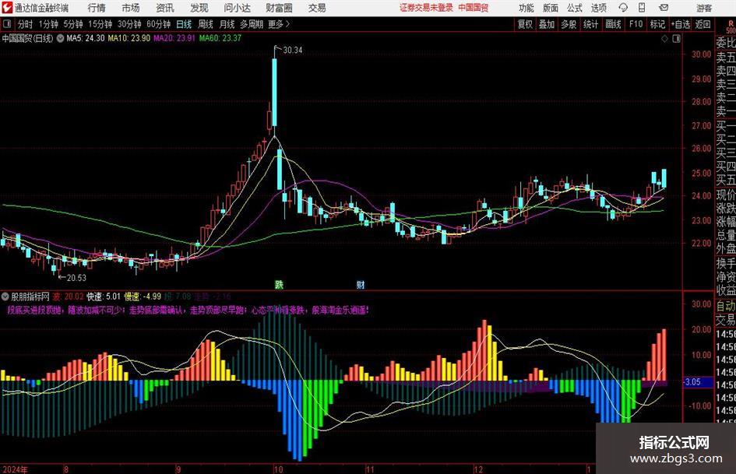Open the 版面 menu

point(550,8)
